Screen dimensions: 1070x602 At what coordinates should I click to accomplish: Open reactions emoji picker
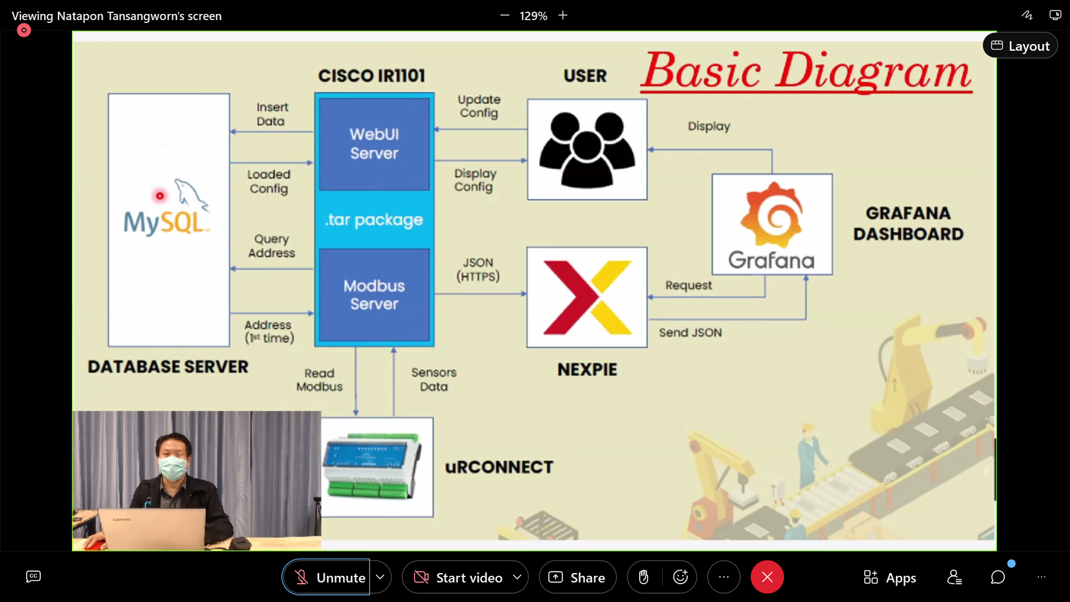click(680, 577)
